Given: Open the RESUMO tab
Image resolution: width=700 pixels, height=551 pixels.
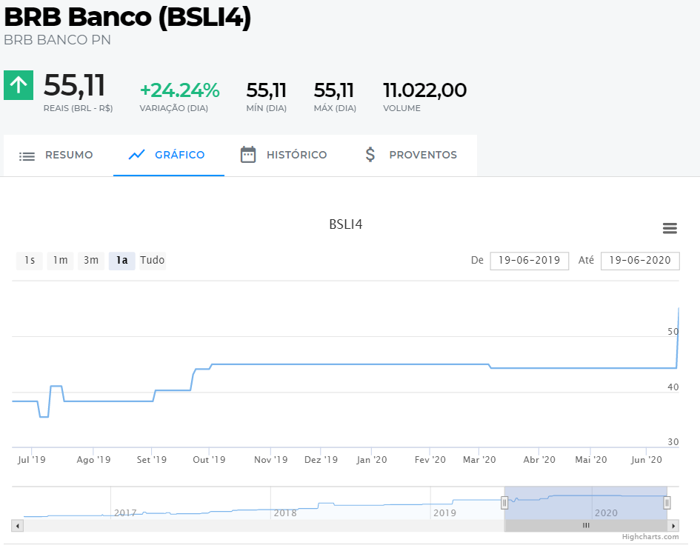Looking at the screenshot, I should coord(58,155).
